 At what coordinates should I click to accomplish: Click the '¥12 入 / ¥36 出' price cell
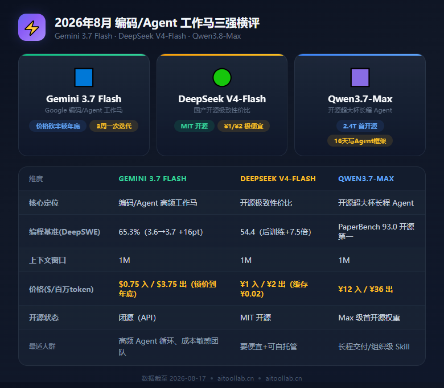365,289
